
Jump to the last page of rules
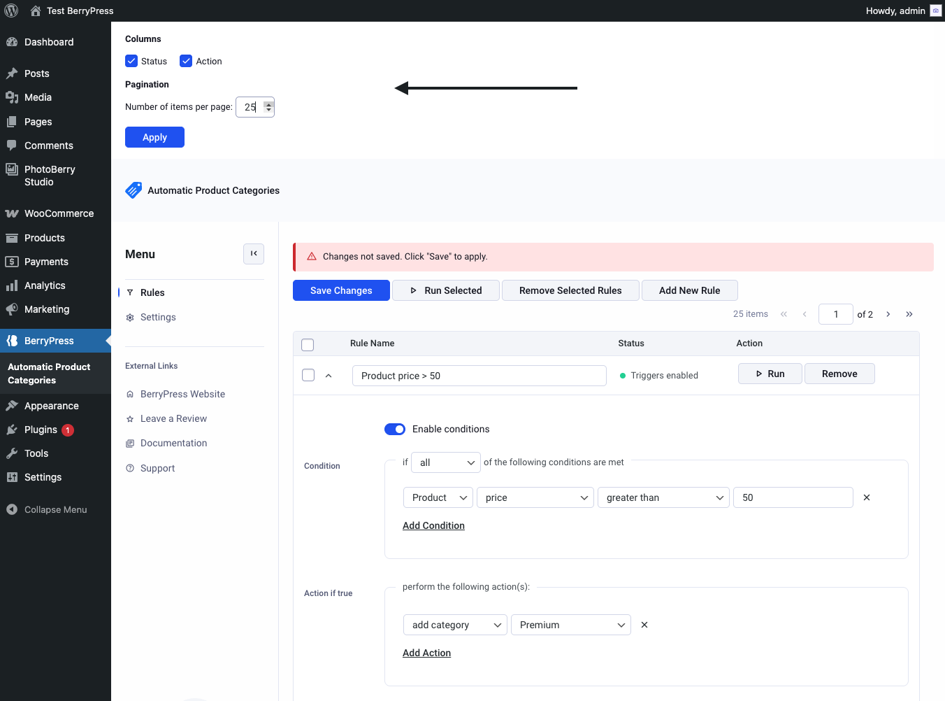[909, 314]
